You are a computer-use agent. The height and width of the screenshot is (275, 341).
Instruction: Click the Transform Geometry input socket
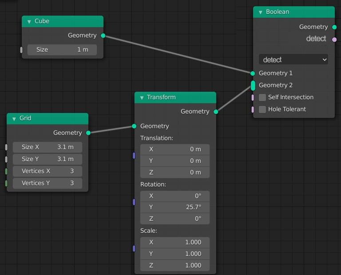click(x=134, y=126)
